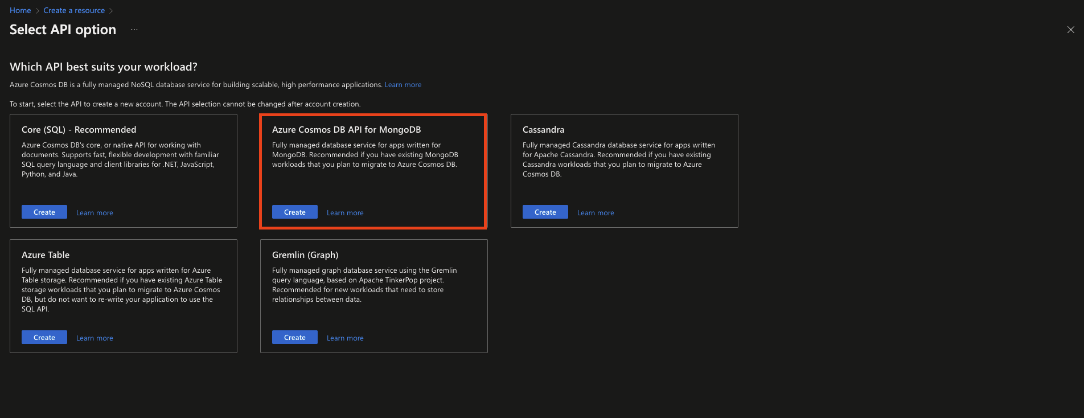Viewport: 1084px width, 418px height.
Task: Click the MongoDB description paragraph
Action: (x=365, y=155)
